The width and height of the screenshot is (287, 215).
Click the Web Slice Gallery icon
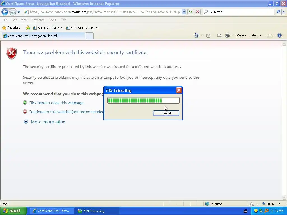[68, 28]
